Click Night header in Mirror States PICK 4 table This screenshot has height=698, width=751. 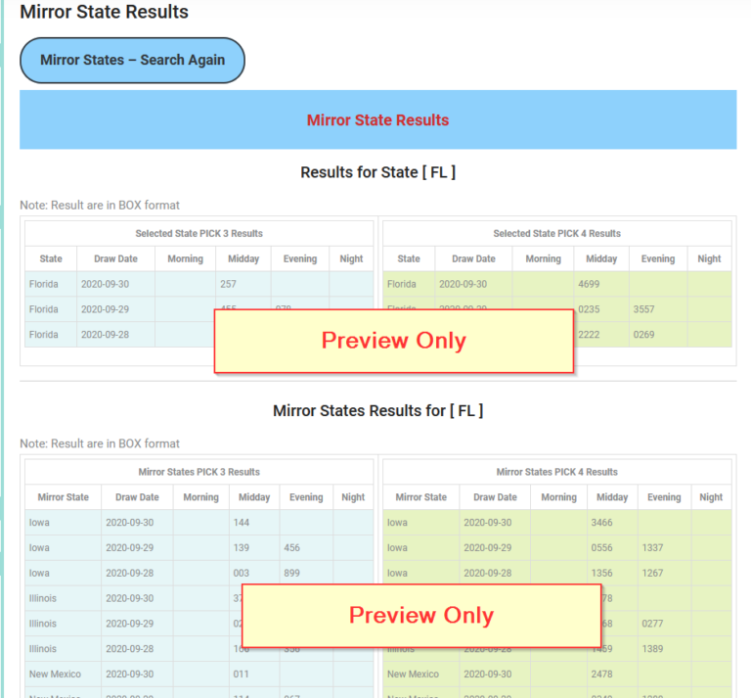click(711, 497)
